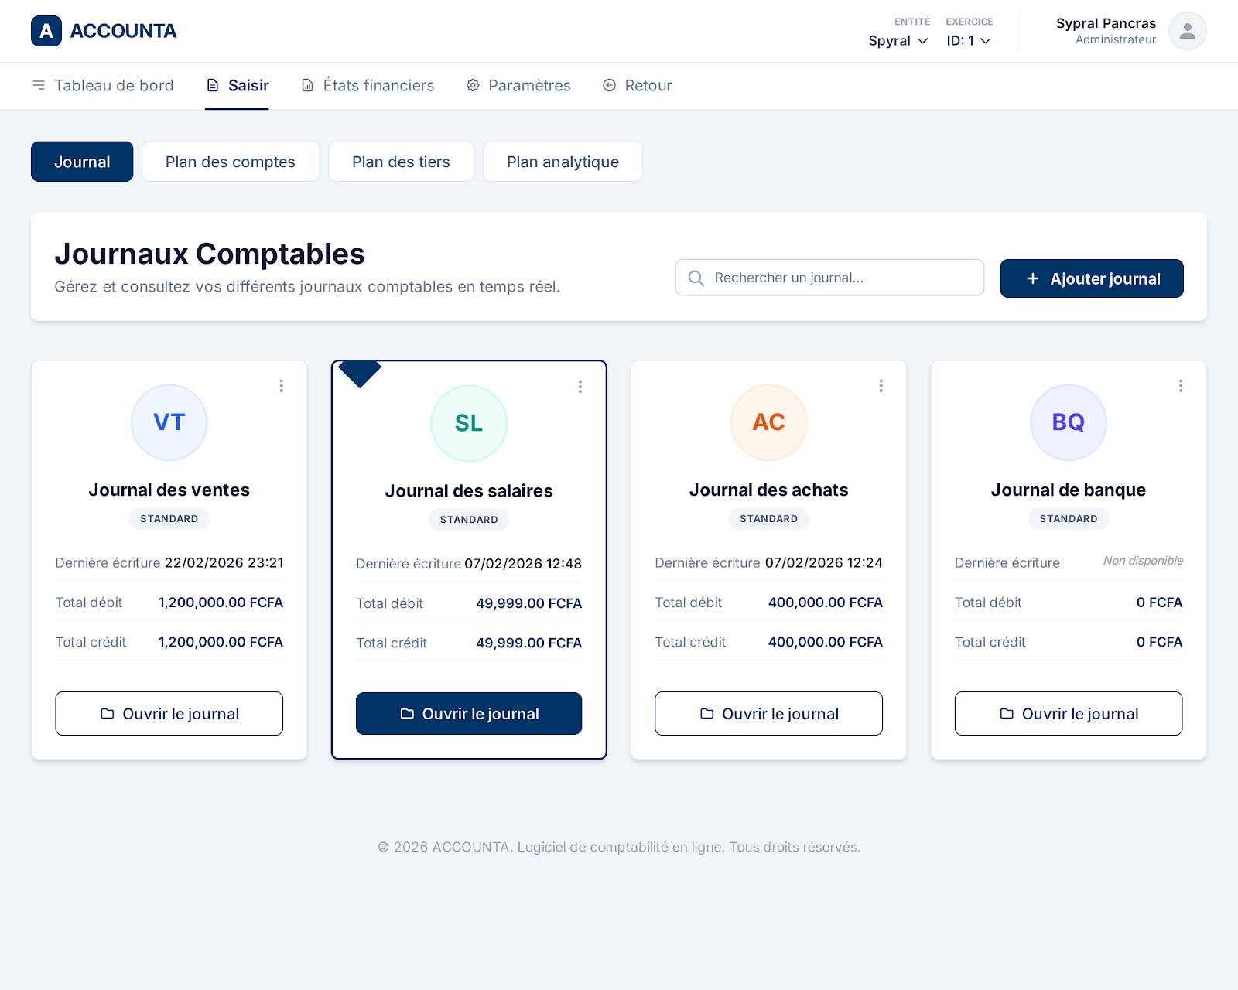Screen dimensions: 1238x990
Task: Click the Ajouter journal button
Action: [x=1091, y=278]
